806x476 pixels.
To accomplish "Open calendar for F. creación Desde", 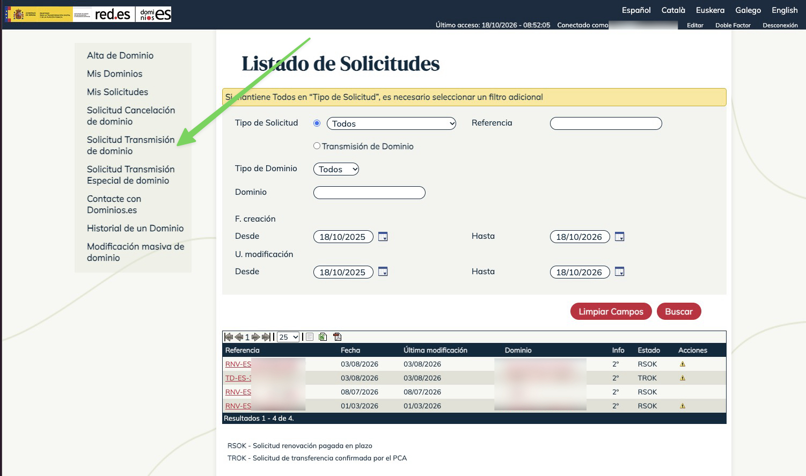I will pos(383,237).
